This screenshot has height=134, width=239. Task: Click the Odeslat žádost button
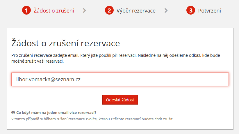tap(120, 100)
